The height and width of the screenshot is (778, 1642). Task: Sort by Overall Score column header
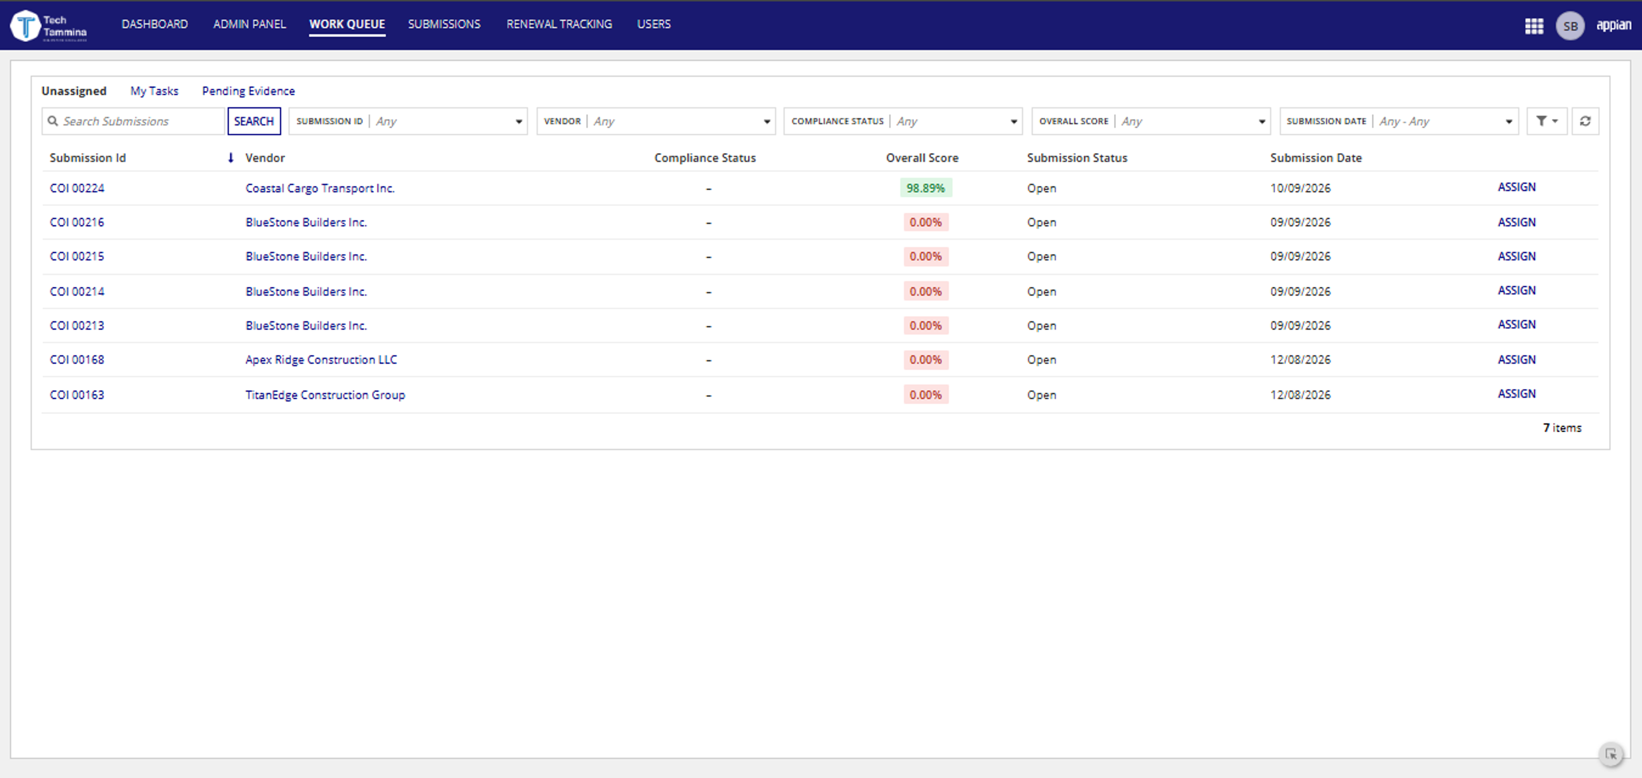click(922, 157)
